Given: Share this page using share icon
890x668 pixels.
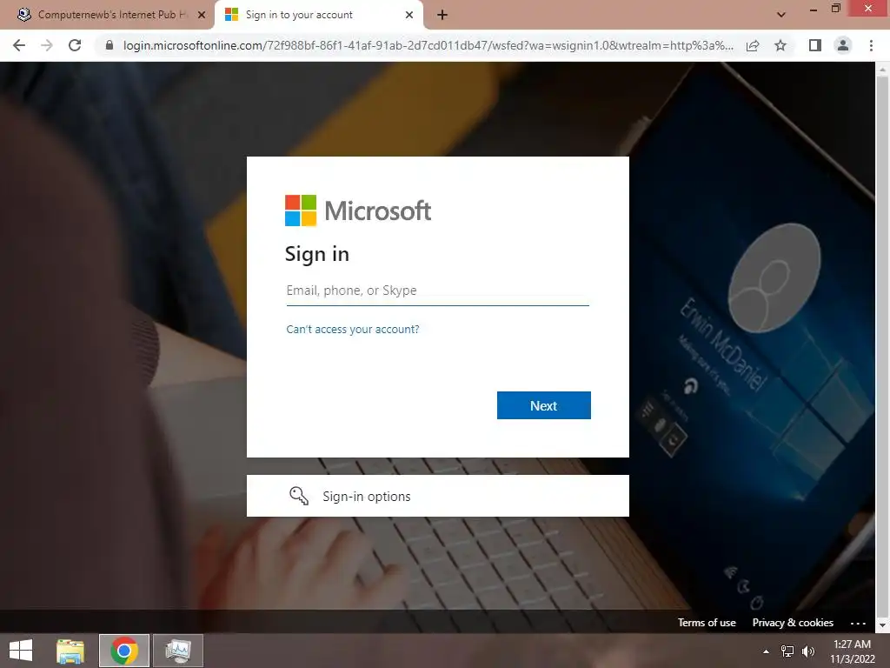Looking at the screenshot, I should click(753, 45).
